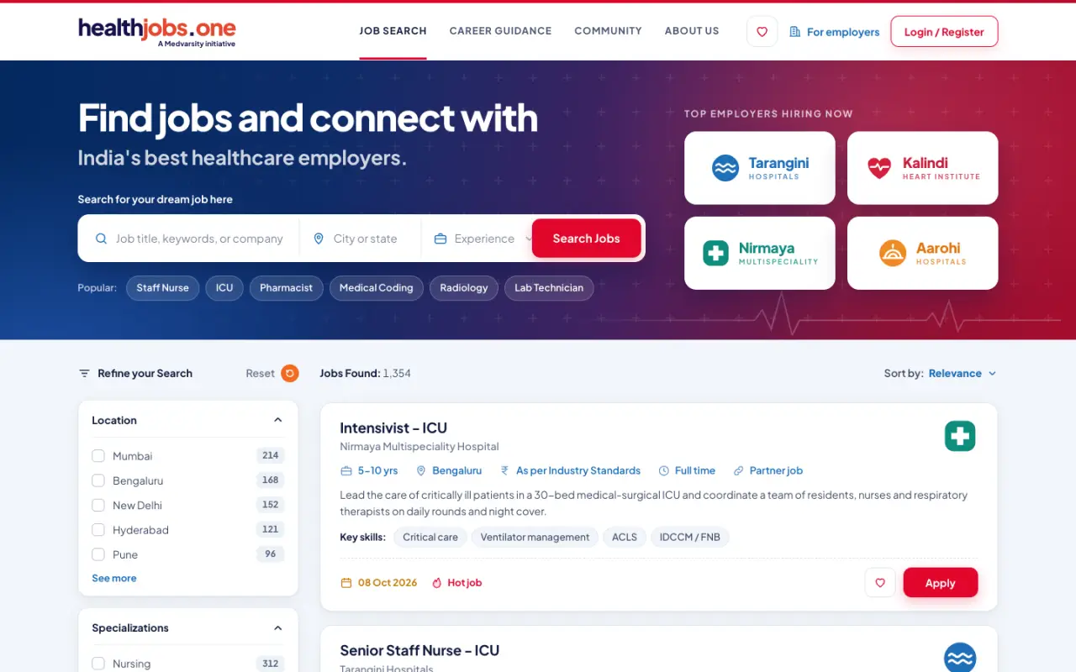Open the About Us menu item
Viewport: 1076px width, 672px height.
(692, 31)
